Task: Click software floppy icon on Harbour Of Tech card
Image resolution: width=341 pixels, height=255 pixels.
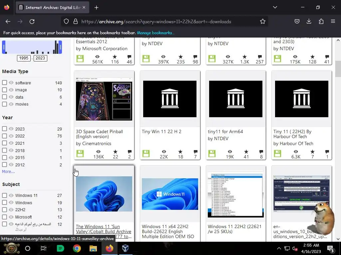Action: pos(277,153)
